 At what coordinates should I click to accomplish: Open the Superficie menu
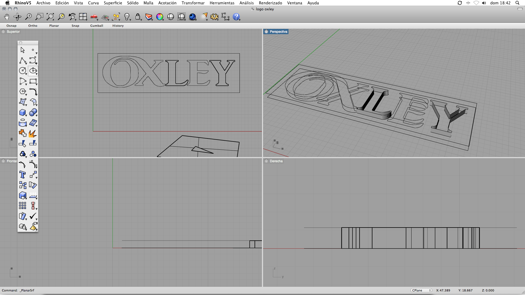113,3
